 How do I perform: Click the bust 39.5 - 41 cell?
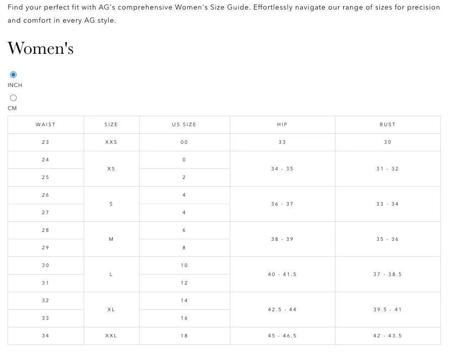(x=388, y=310)
